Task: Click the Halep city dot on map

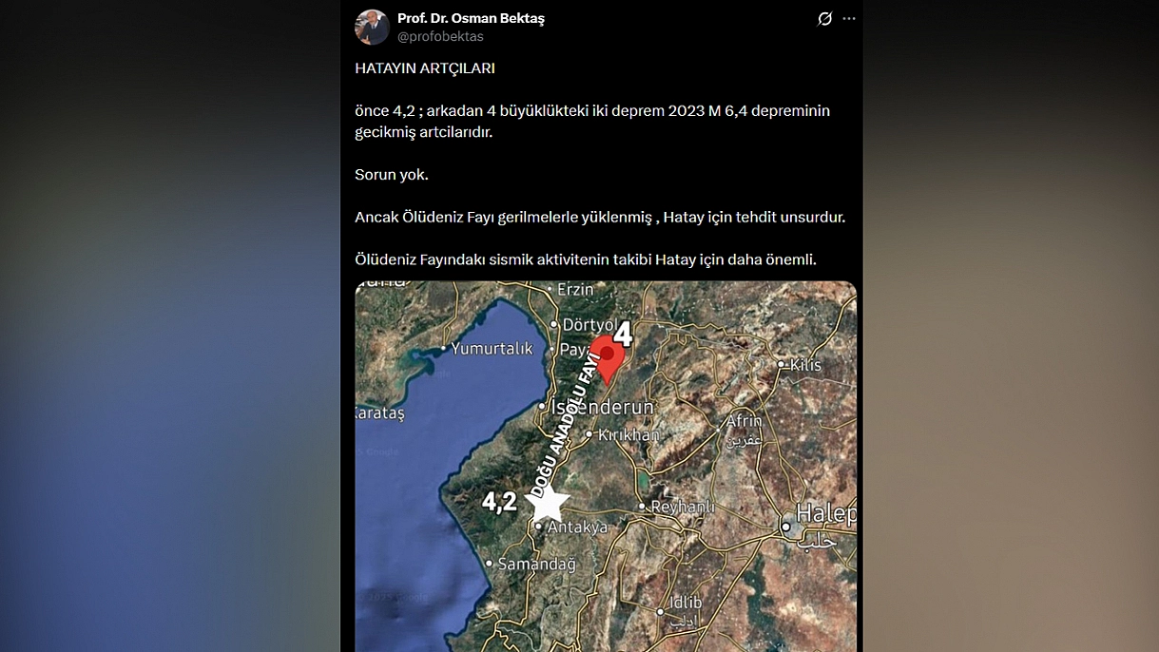Action: (786, 527)
